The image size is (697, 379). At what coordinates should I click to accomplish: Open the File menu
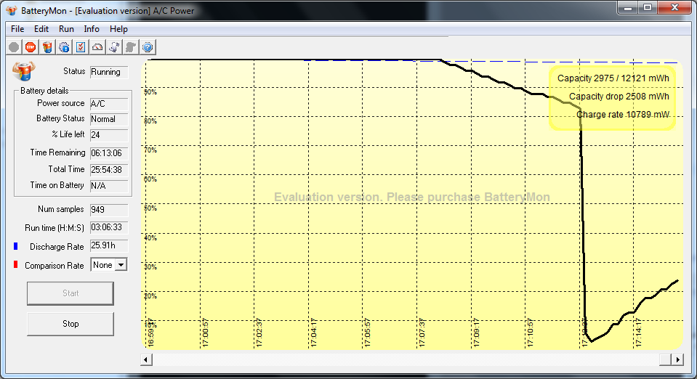click(17, 29)
